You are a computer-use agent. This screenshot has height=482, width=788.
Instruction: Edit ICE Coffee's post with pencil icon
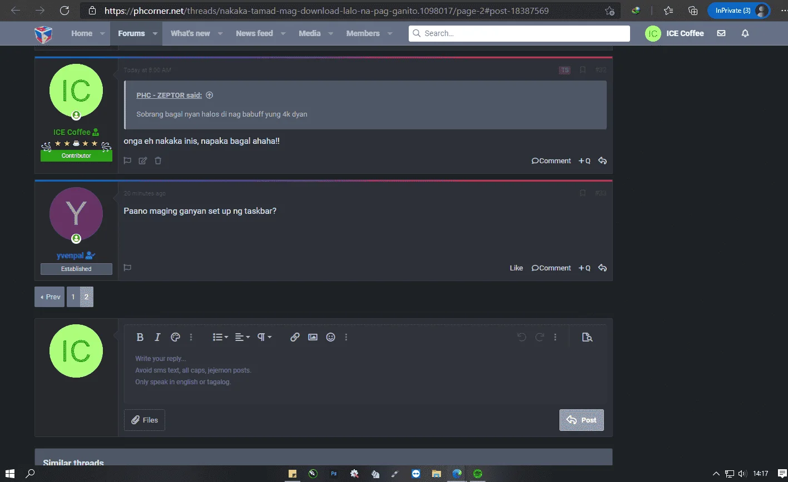click(143, 160)
